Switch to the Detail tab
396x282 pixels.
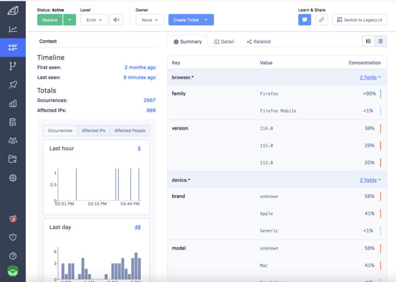click(224, 42)
